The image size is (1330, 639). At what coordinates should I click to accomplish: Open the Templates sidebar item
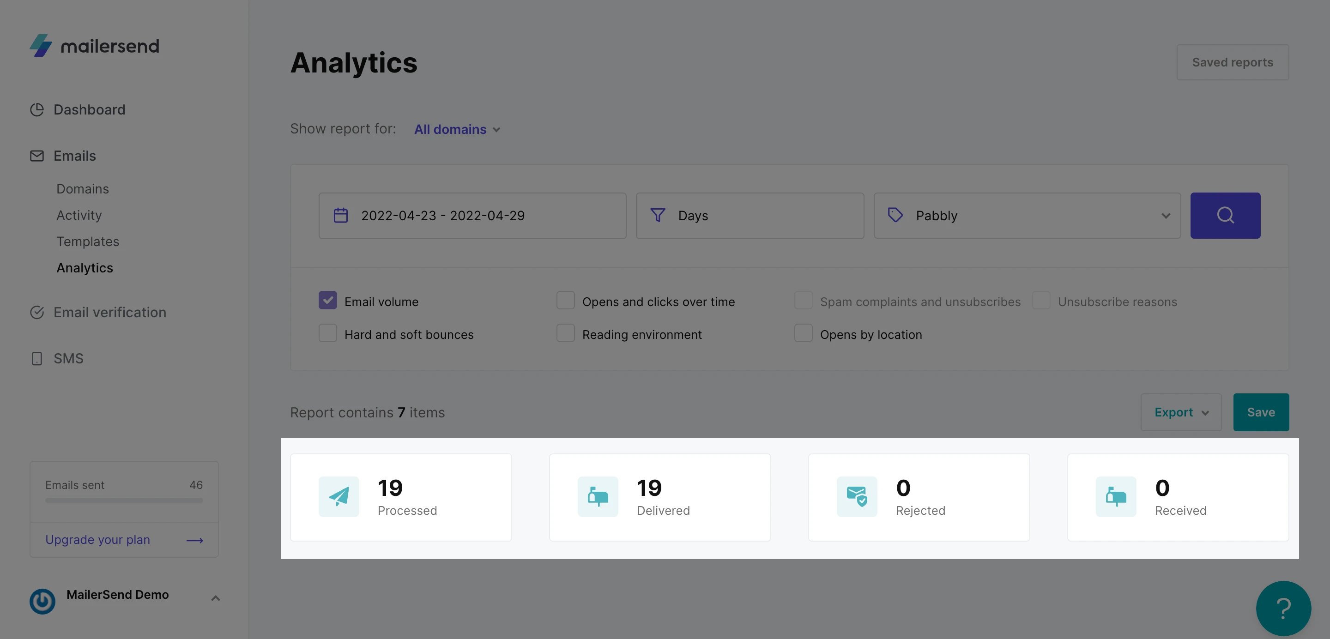click(x=88, y=241)
